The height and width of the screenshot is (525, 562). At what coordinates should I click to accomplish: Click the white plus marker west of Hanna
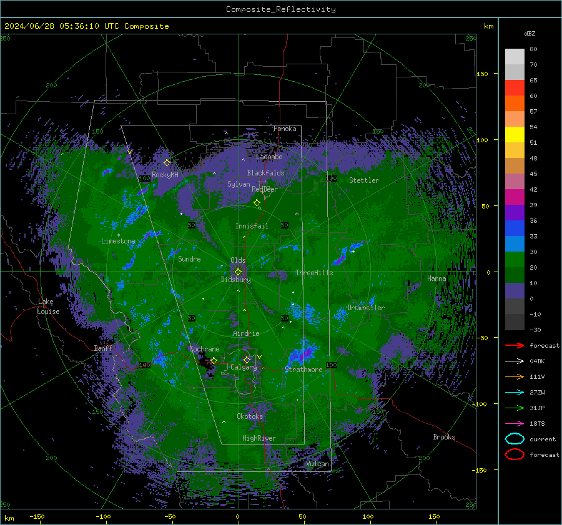click(353, 251)
